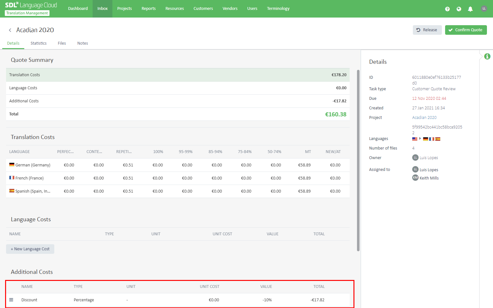Click the REPETI... column header
Image resolution: width=493 pixels, height=308 pixels.
[124, 152]
